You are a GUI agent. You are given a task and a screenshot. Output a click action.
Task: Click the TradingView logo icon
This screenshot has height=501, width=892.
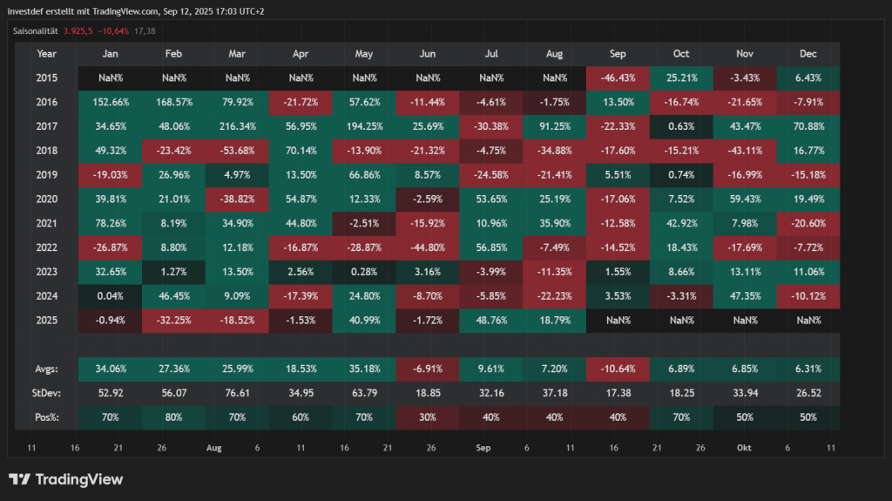click(x=20, y=479)
